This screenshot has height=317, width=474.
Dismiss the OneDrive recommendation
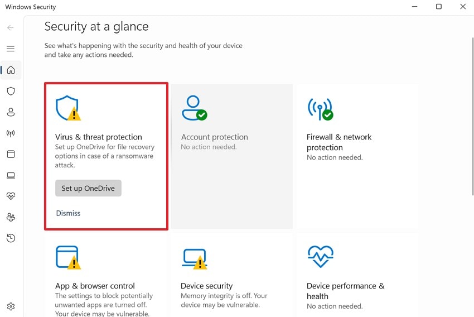pos(69,213)
